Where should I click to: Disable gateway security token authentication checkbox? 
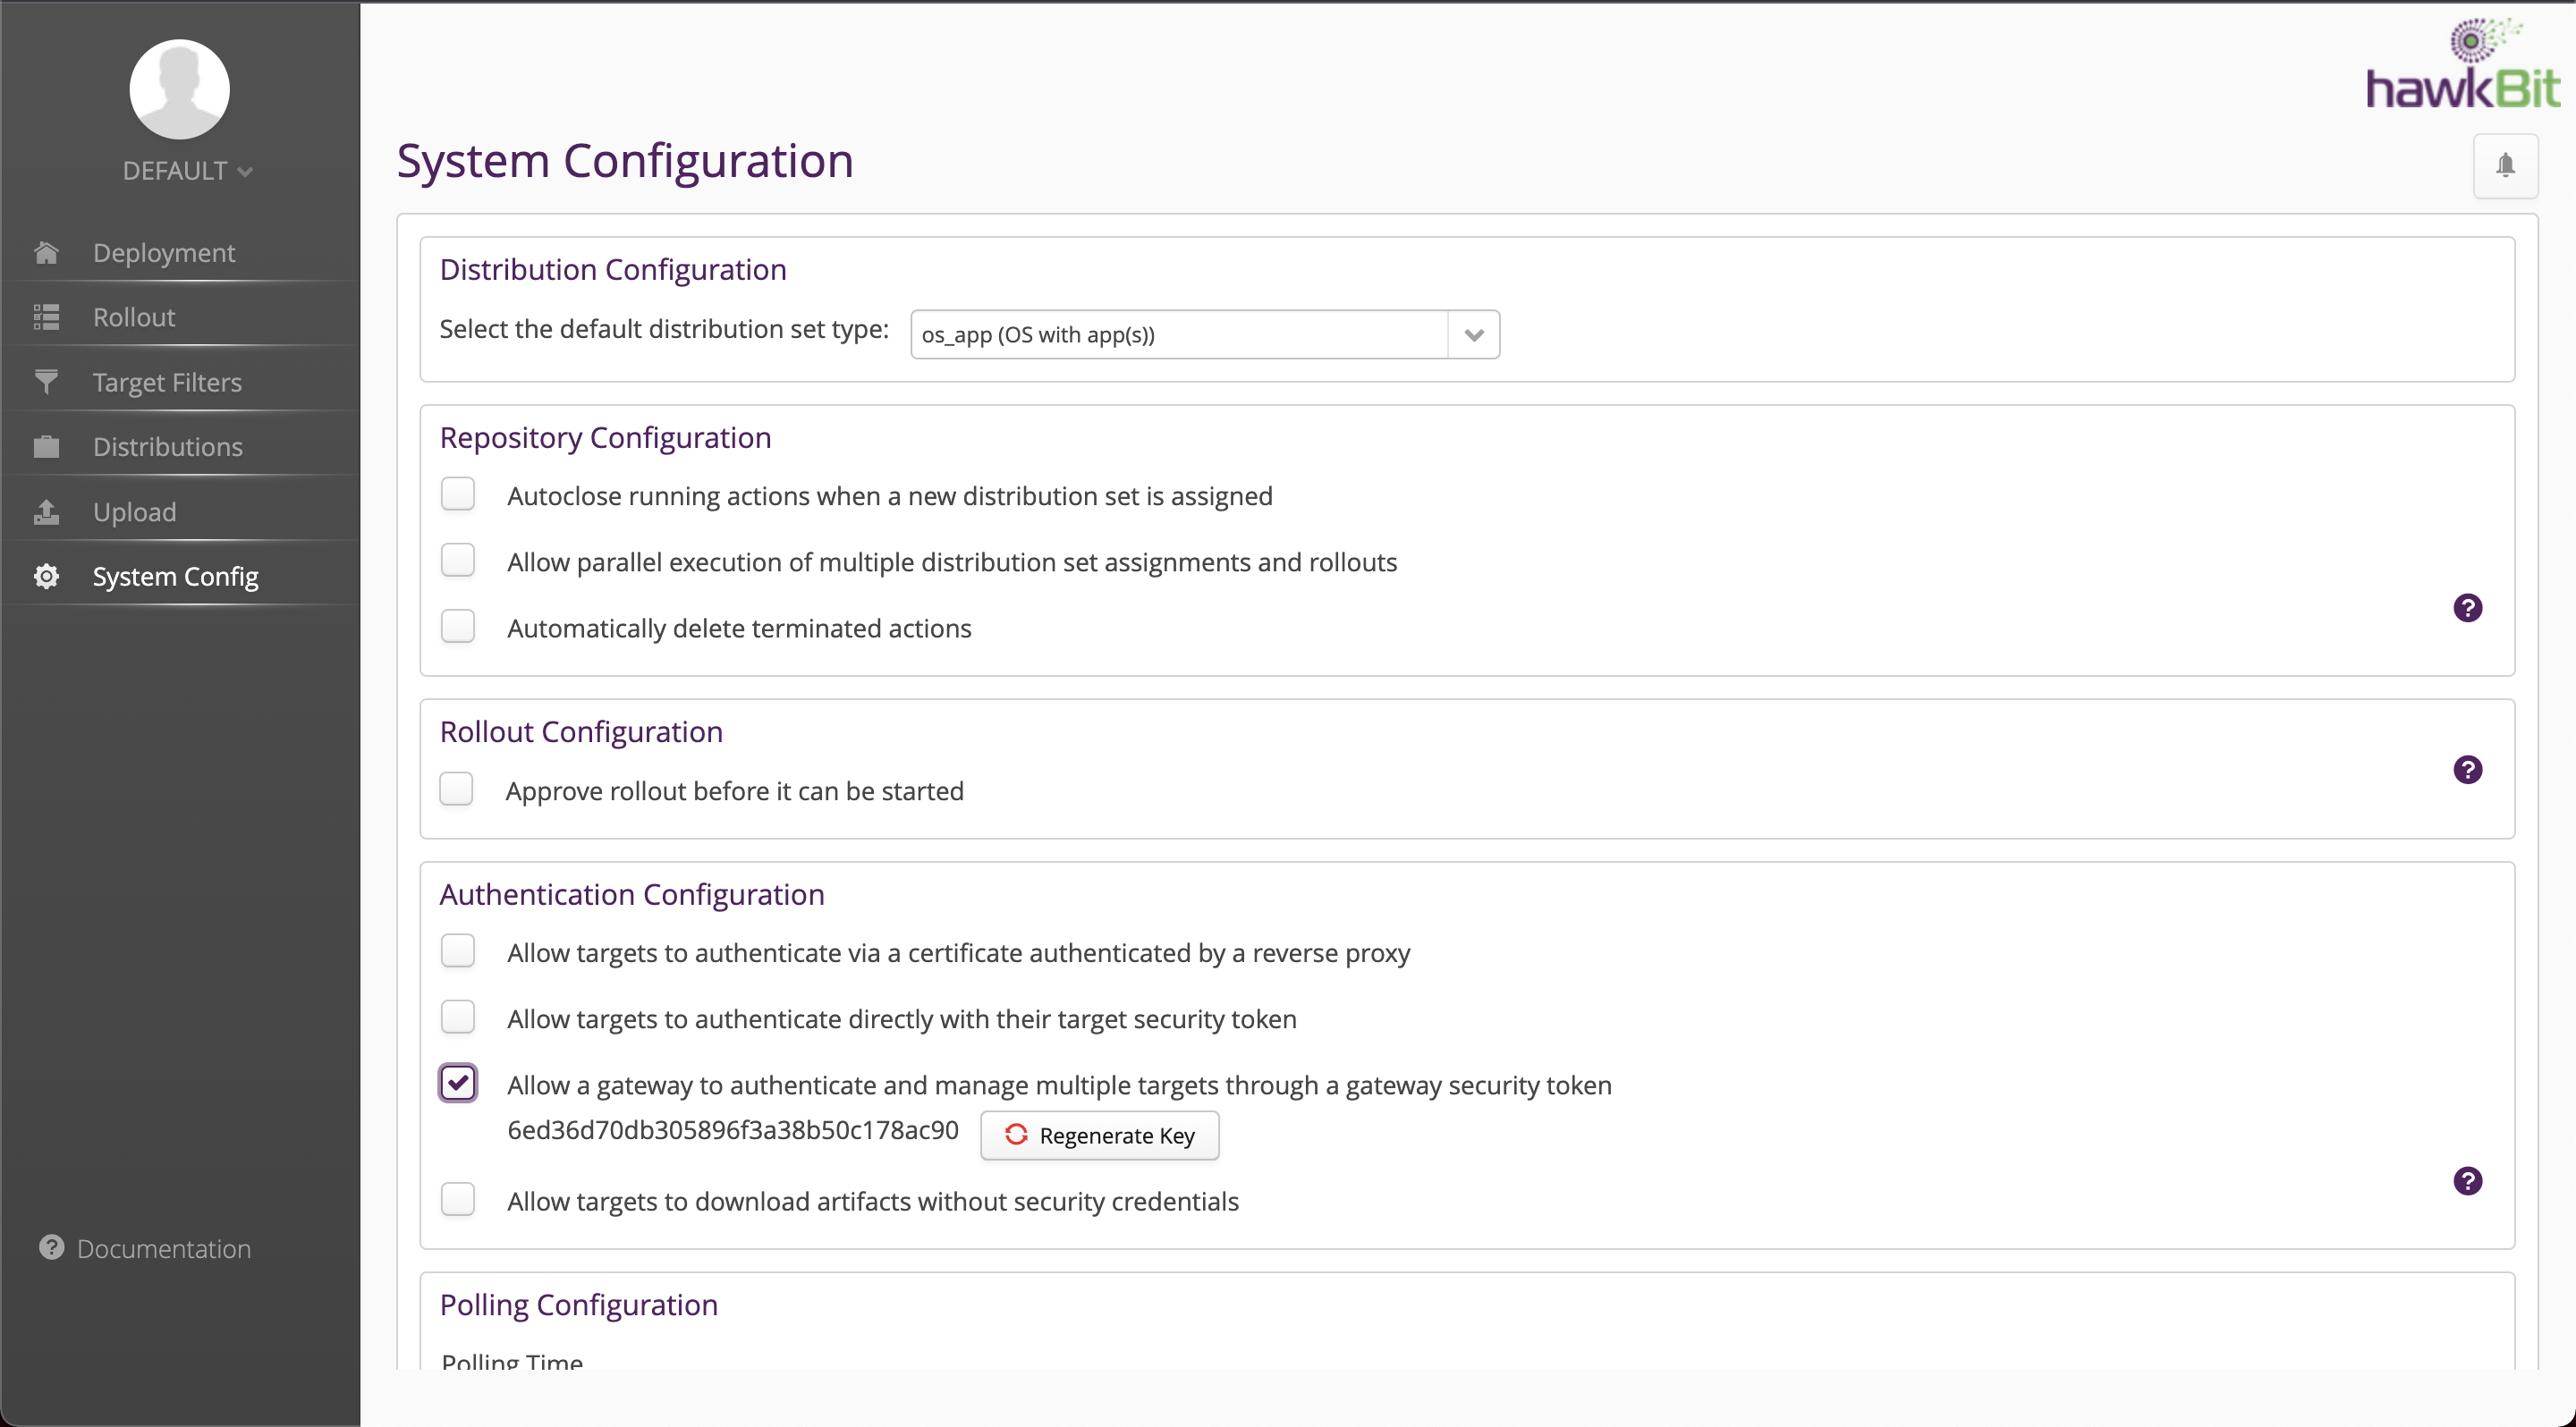(x=458, y=1084)
